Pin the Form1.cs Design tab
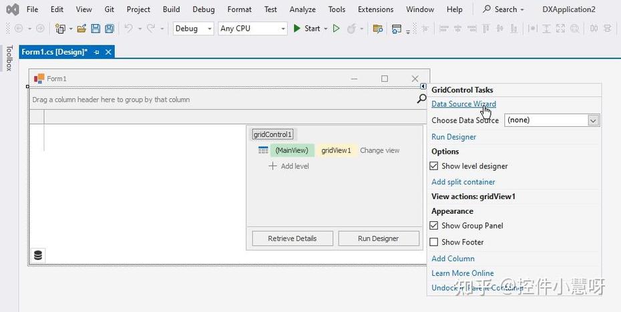Image resolution: width=621 pixels, height=312 pixels. (x=97, y=52)
